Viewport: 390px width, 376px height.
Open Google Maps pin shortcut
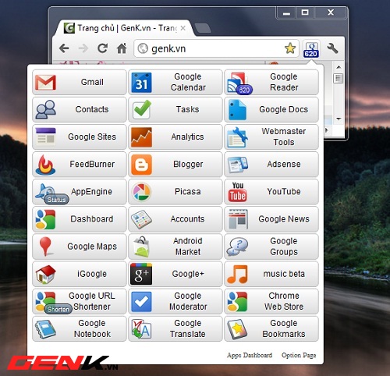click(x=80, y=247)
